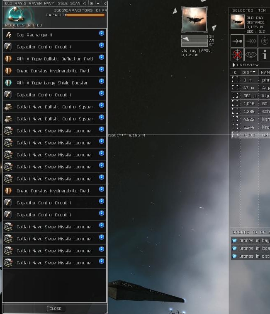Click the Look At eye icon
Screen dimensions: 270x314
[251, 55]
